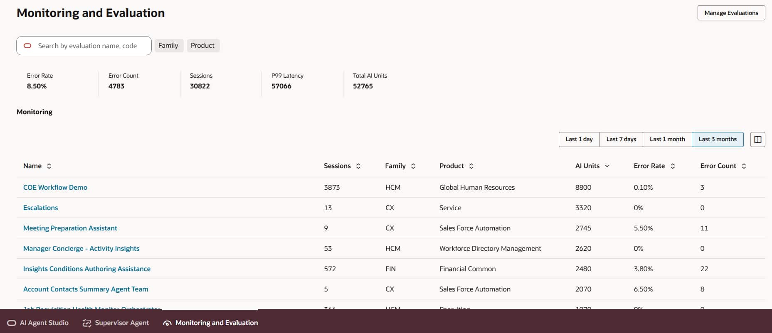
Task: Click the Supervisor Agent icon
Action: click(x=87, y=323)
